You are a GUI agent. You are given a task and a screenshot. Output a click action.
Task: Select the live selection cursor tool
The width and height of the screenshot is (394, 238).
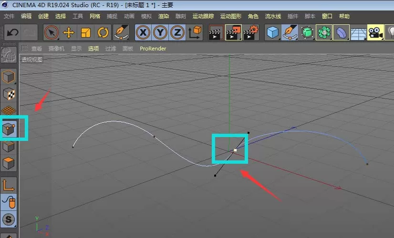point(51,32)
